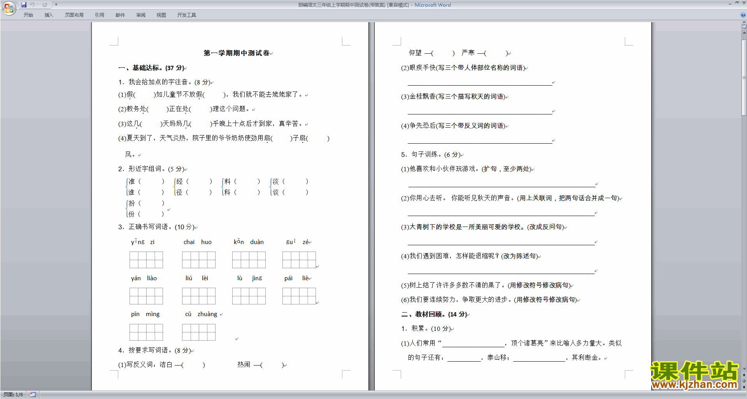Click the text (1)写反义词：洁白
The height and width of the screenshot is (399, 747).
tap(145, 365)
